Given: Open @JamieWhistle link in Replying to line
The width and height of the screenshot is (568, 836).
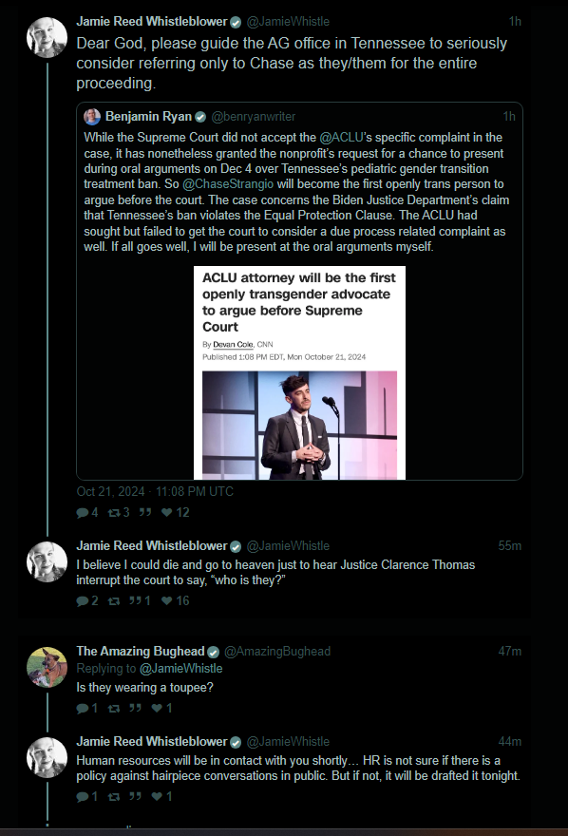Looking at the screenshot, I should [181, 669].
